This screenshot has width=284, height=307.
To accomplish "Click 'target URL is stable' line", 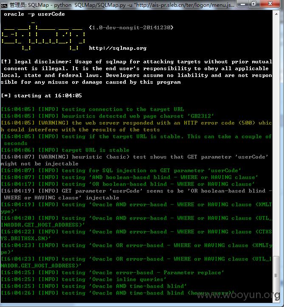I will 65,150.
